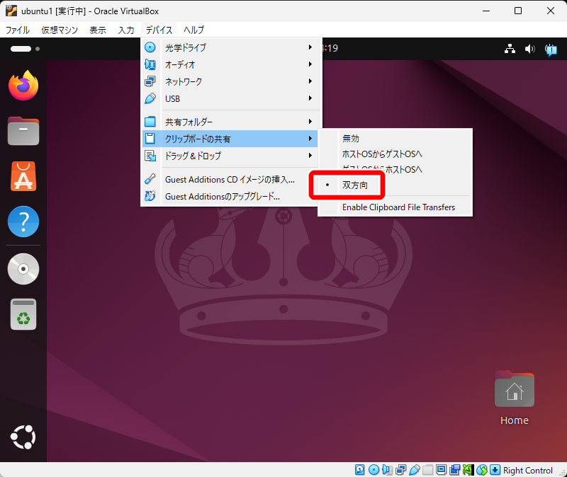The height and width of the screenshot is (477, 567).
Task: Open Ubuntu Software App Center icon
Action: 23,176
